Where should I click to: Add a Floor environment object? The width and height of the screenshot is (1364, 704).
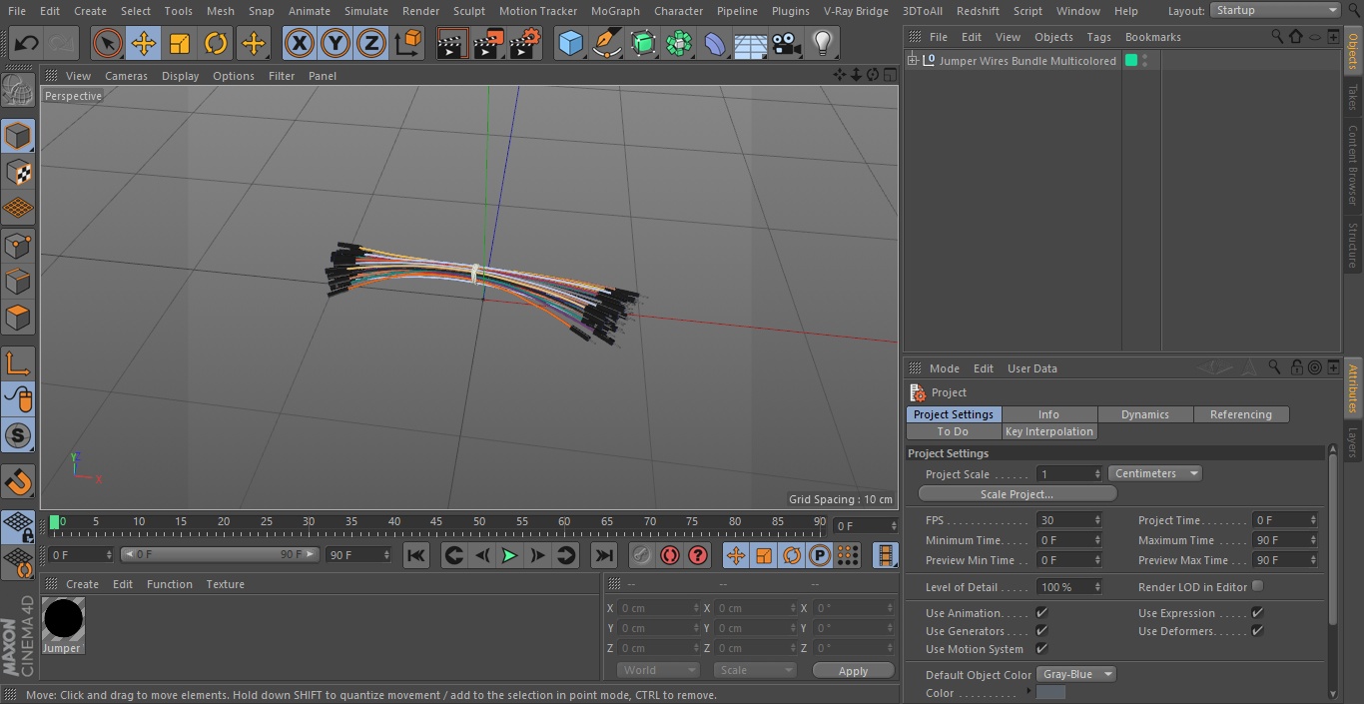[751, 43]
